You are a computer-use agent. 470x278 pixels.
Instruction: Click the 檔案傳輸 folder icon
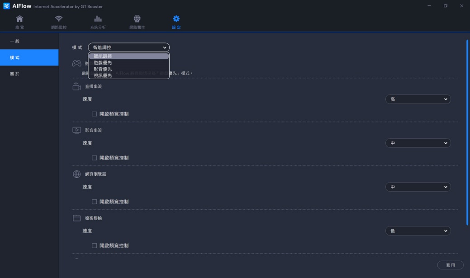[77, 218]
